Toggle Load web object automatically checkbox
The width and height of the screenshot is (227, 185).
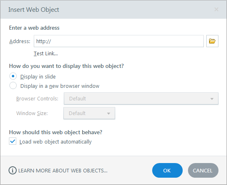pos(13,141)
